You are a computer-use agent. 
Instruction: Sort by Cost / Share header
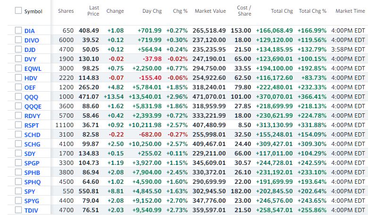point(244,11)
